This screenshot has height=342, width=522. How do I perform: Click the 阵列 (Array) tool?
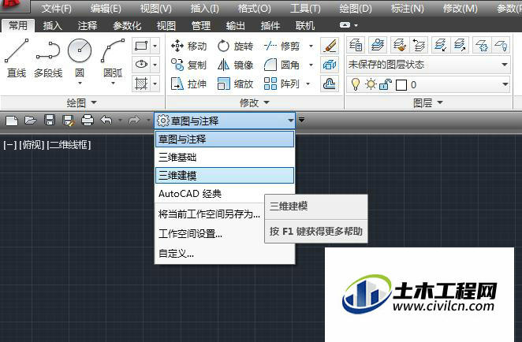coord(282,84)
